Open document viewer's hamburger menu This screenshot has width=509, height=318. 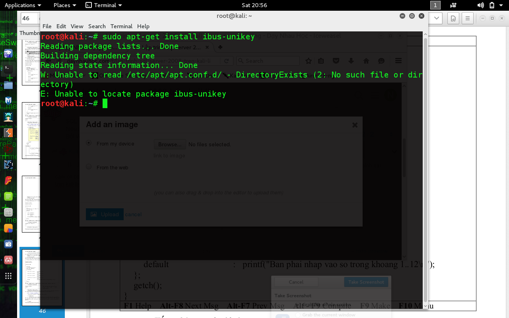(468, 18)
